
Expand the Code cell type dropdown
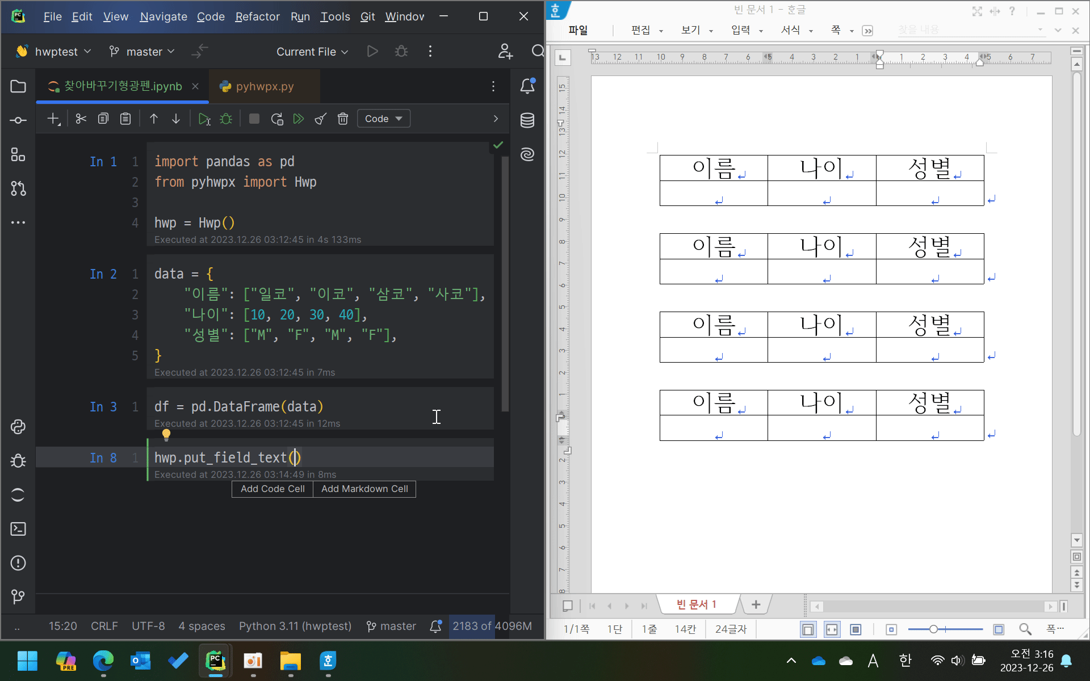tap(384, 119)
